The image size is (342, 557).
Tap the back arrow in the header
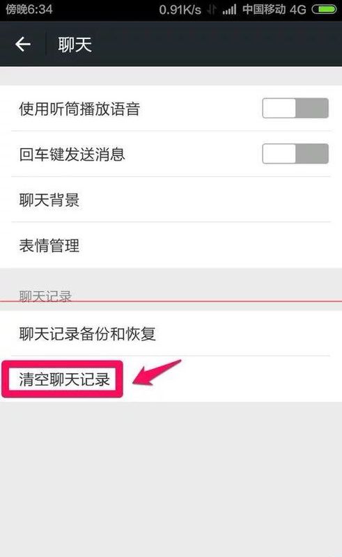[23, 45]
